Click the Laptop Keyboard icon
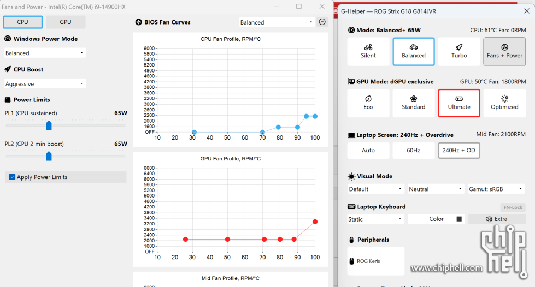This screenshot has height=287, width=535. click(351, 207)
